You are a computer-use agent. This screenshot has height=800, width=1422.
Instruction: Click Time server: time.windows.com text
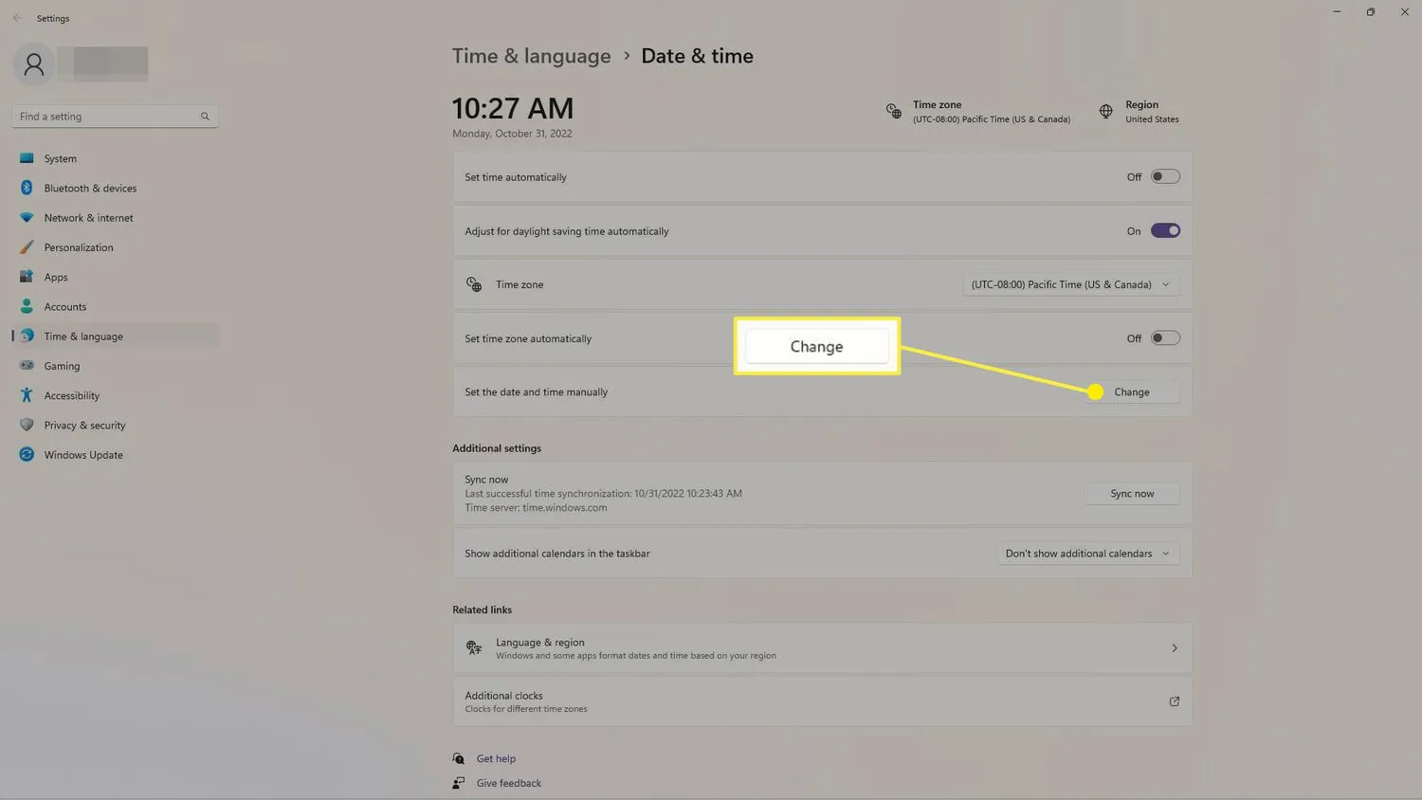click(536, 508)
